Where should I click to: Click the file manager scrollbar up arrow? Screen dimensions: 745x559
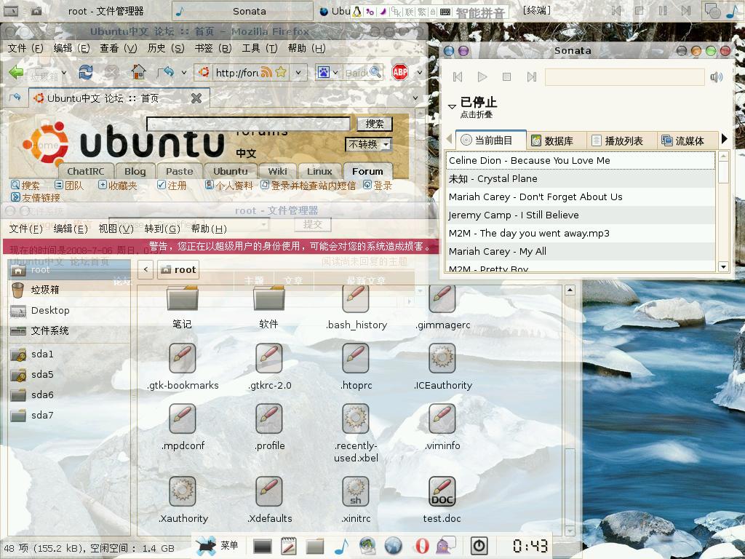tap(570, 290)
